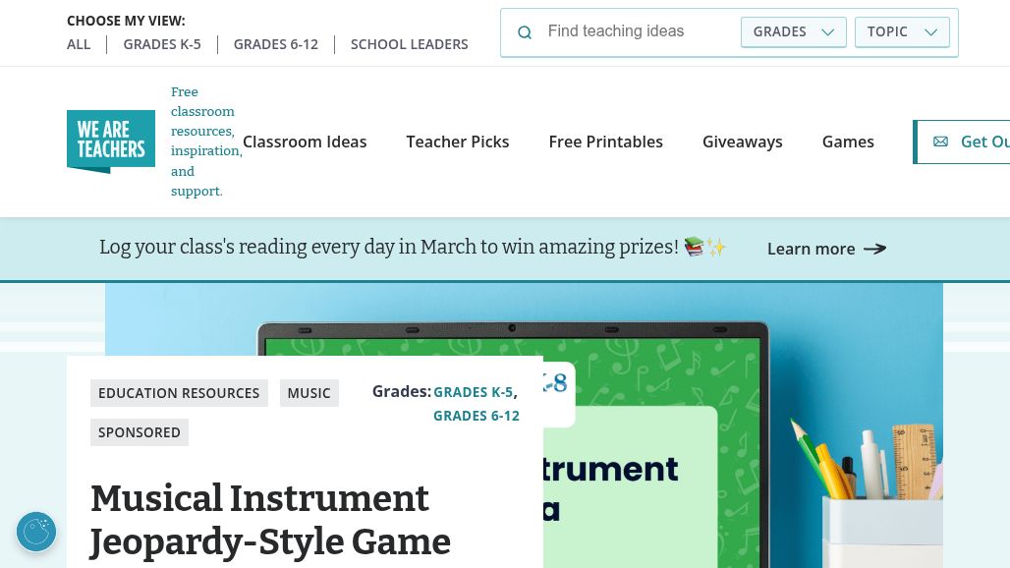
Task: Open the MUSIC category tag
Action: pyautogui.click(x=309, y=392)
